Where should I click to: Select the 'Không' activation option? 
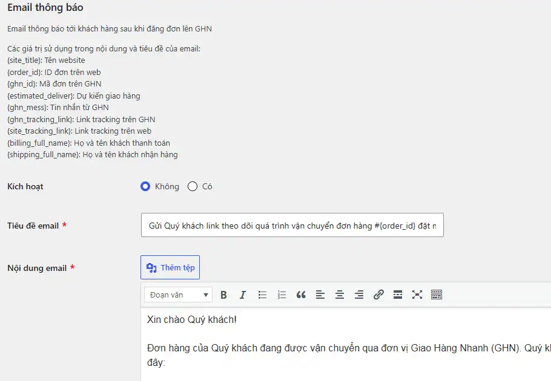pyautogui.click(x=145, y=186)
